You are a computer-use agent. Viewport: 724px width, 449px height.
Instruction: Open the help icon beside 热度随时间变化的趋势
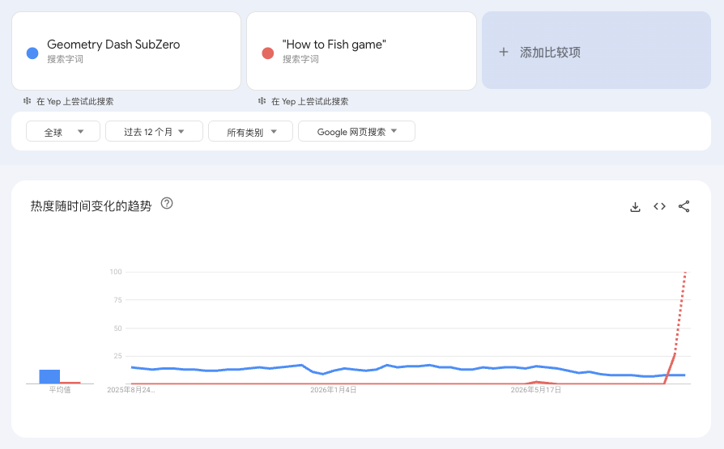pos(167,204)
